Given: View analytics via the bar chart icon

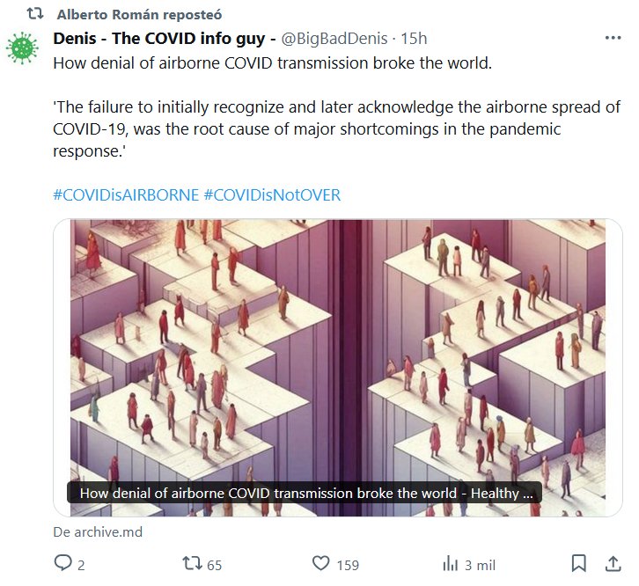Looking at the screenshot, I should [451, 564].
